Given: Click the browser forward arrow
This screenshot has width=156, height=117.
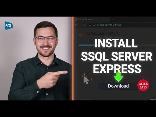Looking at the screenshot, I should click(x=80, y=25).
